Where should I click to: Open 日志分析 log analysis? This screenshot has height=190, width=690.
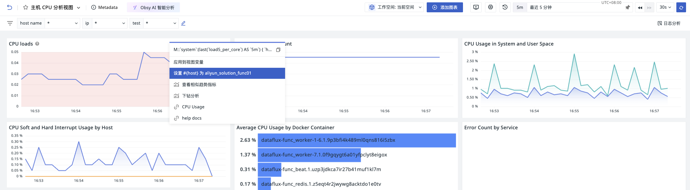click(669, 23)
